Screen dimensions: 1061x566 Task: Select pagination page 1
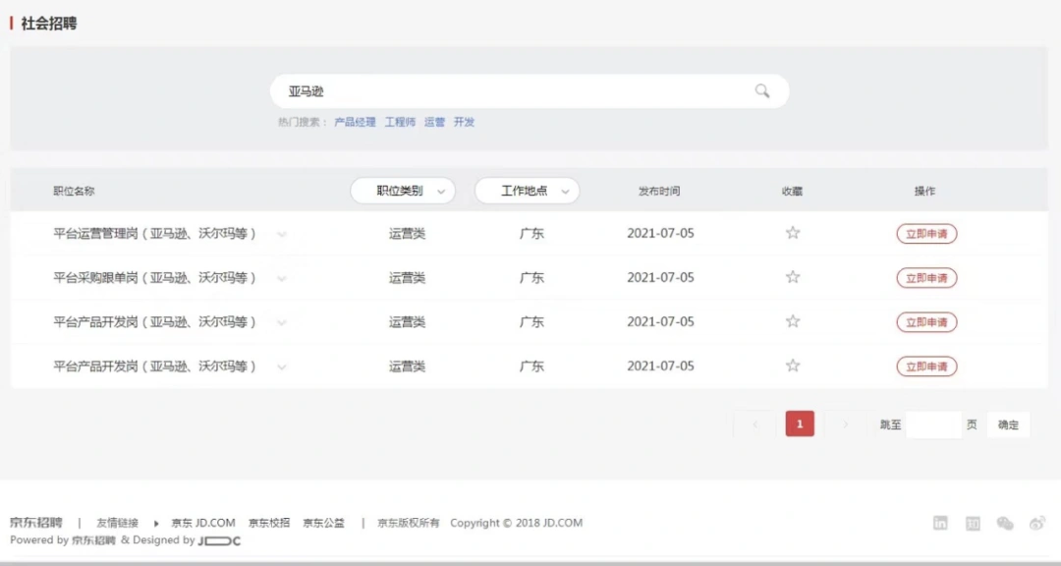pyautogui.click(x=799, y=423)
